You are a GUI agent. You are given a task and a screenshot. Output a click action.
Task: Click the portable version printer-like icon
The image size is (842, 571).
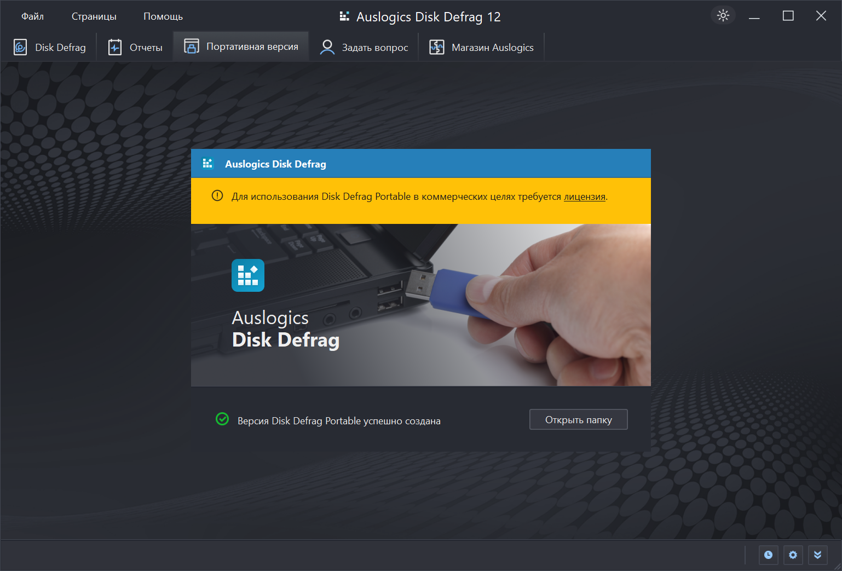click(x=192, y=46)
